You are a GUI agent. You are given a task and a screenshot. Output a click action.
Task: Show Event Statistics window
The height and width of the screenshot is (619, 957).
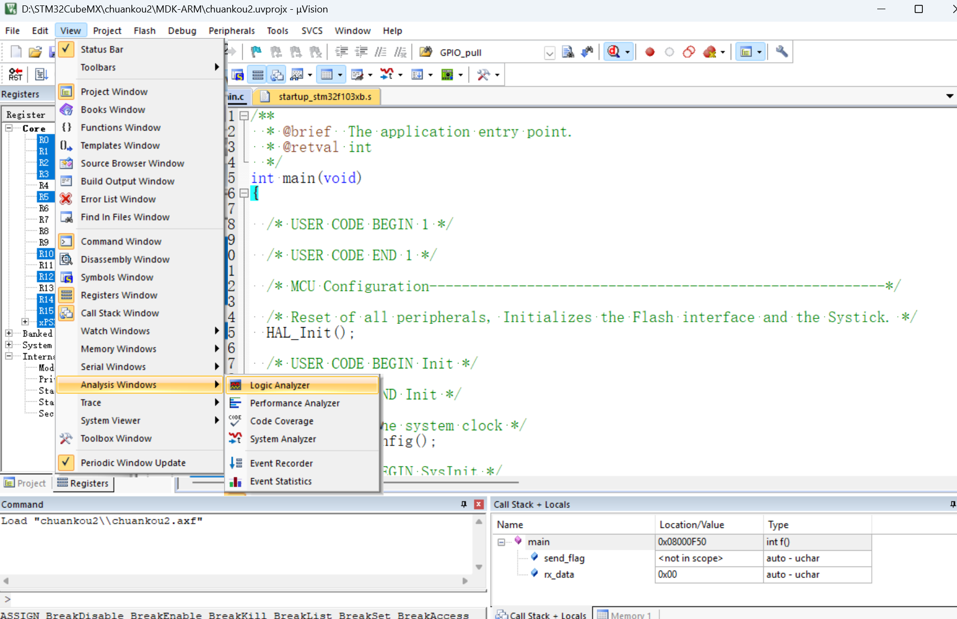click(302, 481)
